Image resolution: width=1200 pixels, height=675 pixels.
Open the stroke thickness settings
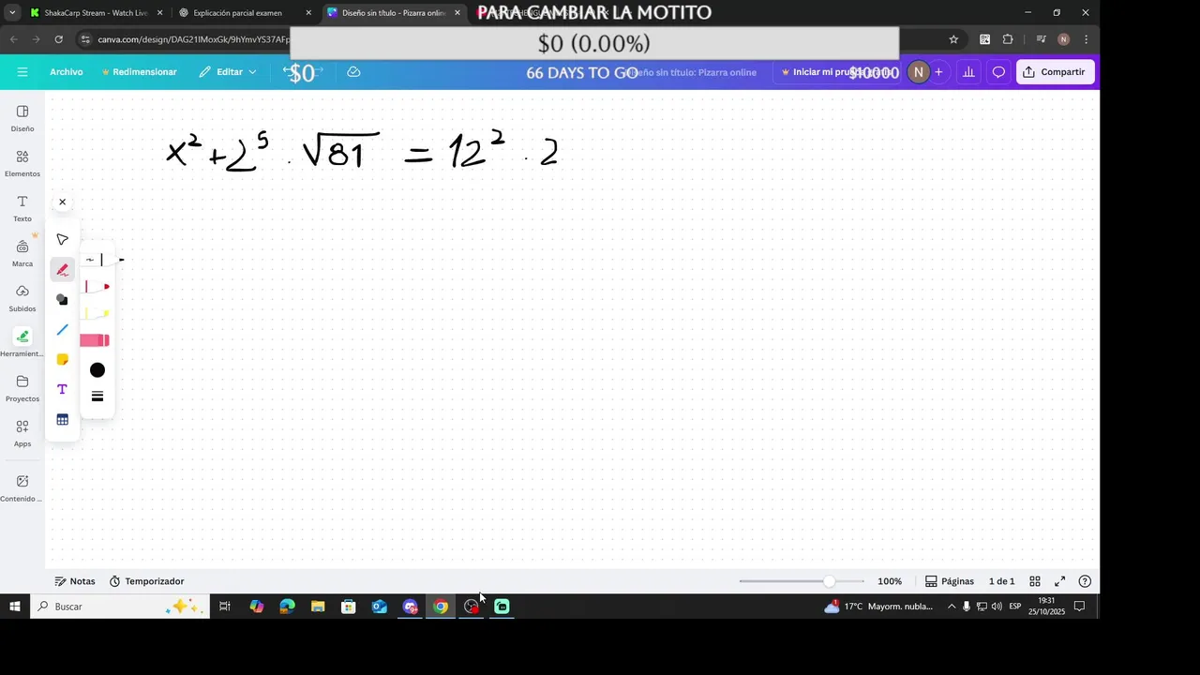pyautogui.click(x=97, y=397)
